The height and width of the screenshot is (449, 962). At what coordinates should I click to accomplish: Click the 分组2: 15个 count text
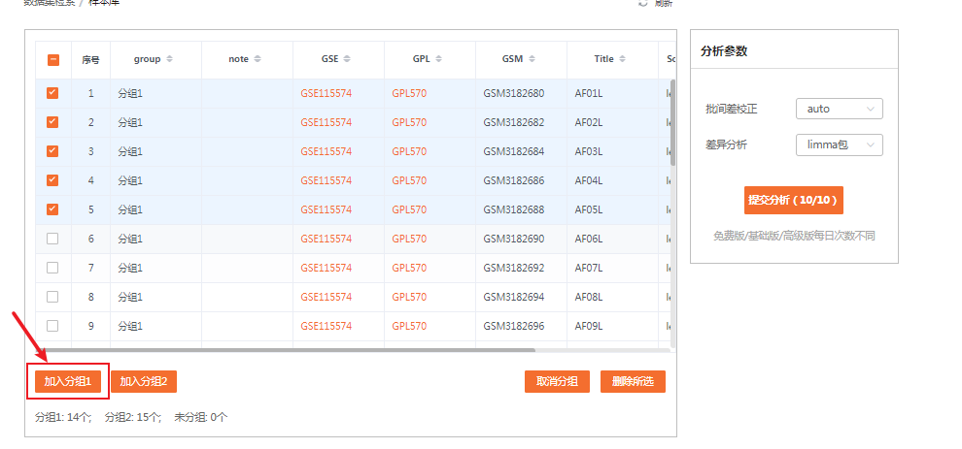133,417
